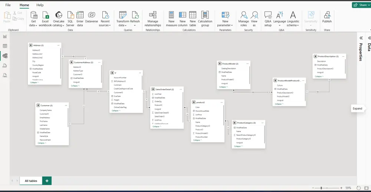371x192 pixels.
Task: Open the OneLake catalog
Action: click(x=59, y=19)
